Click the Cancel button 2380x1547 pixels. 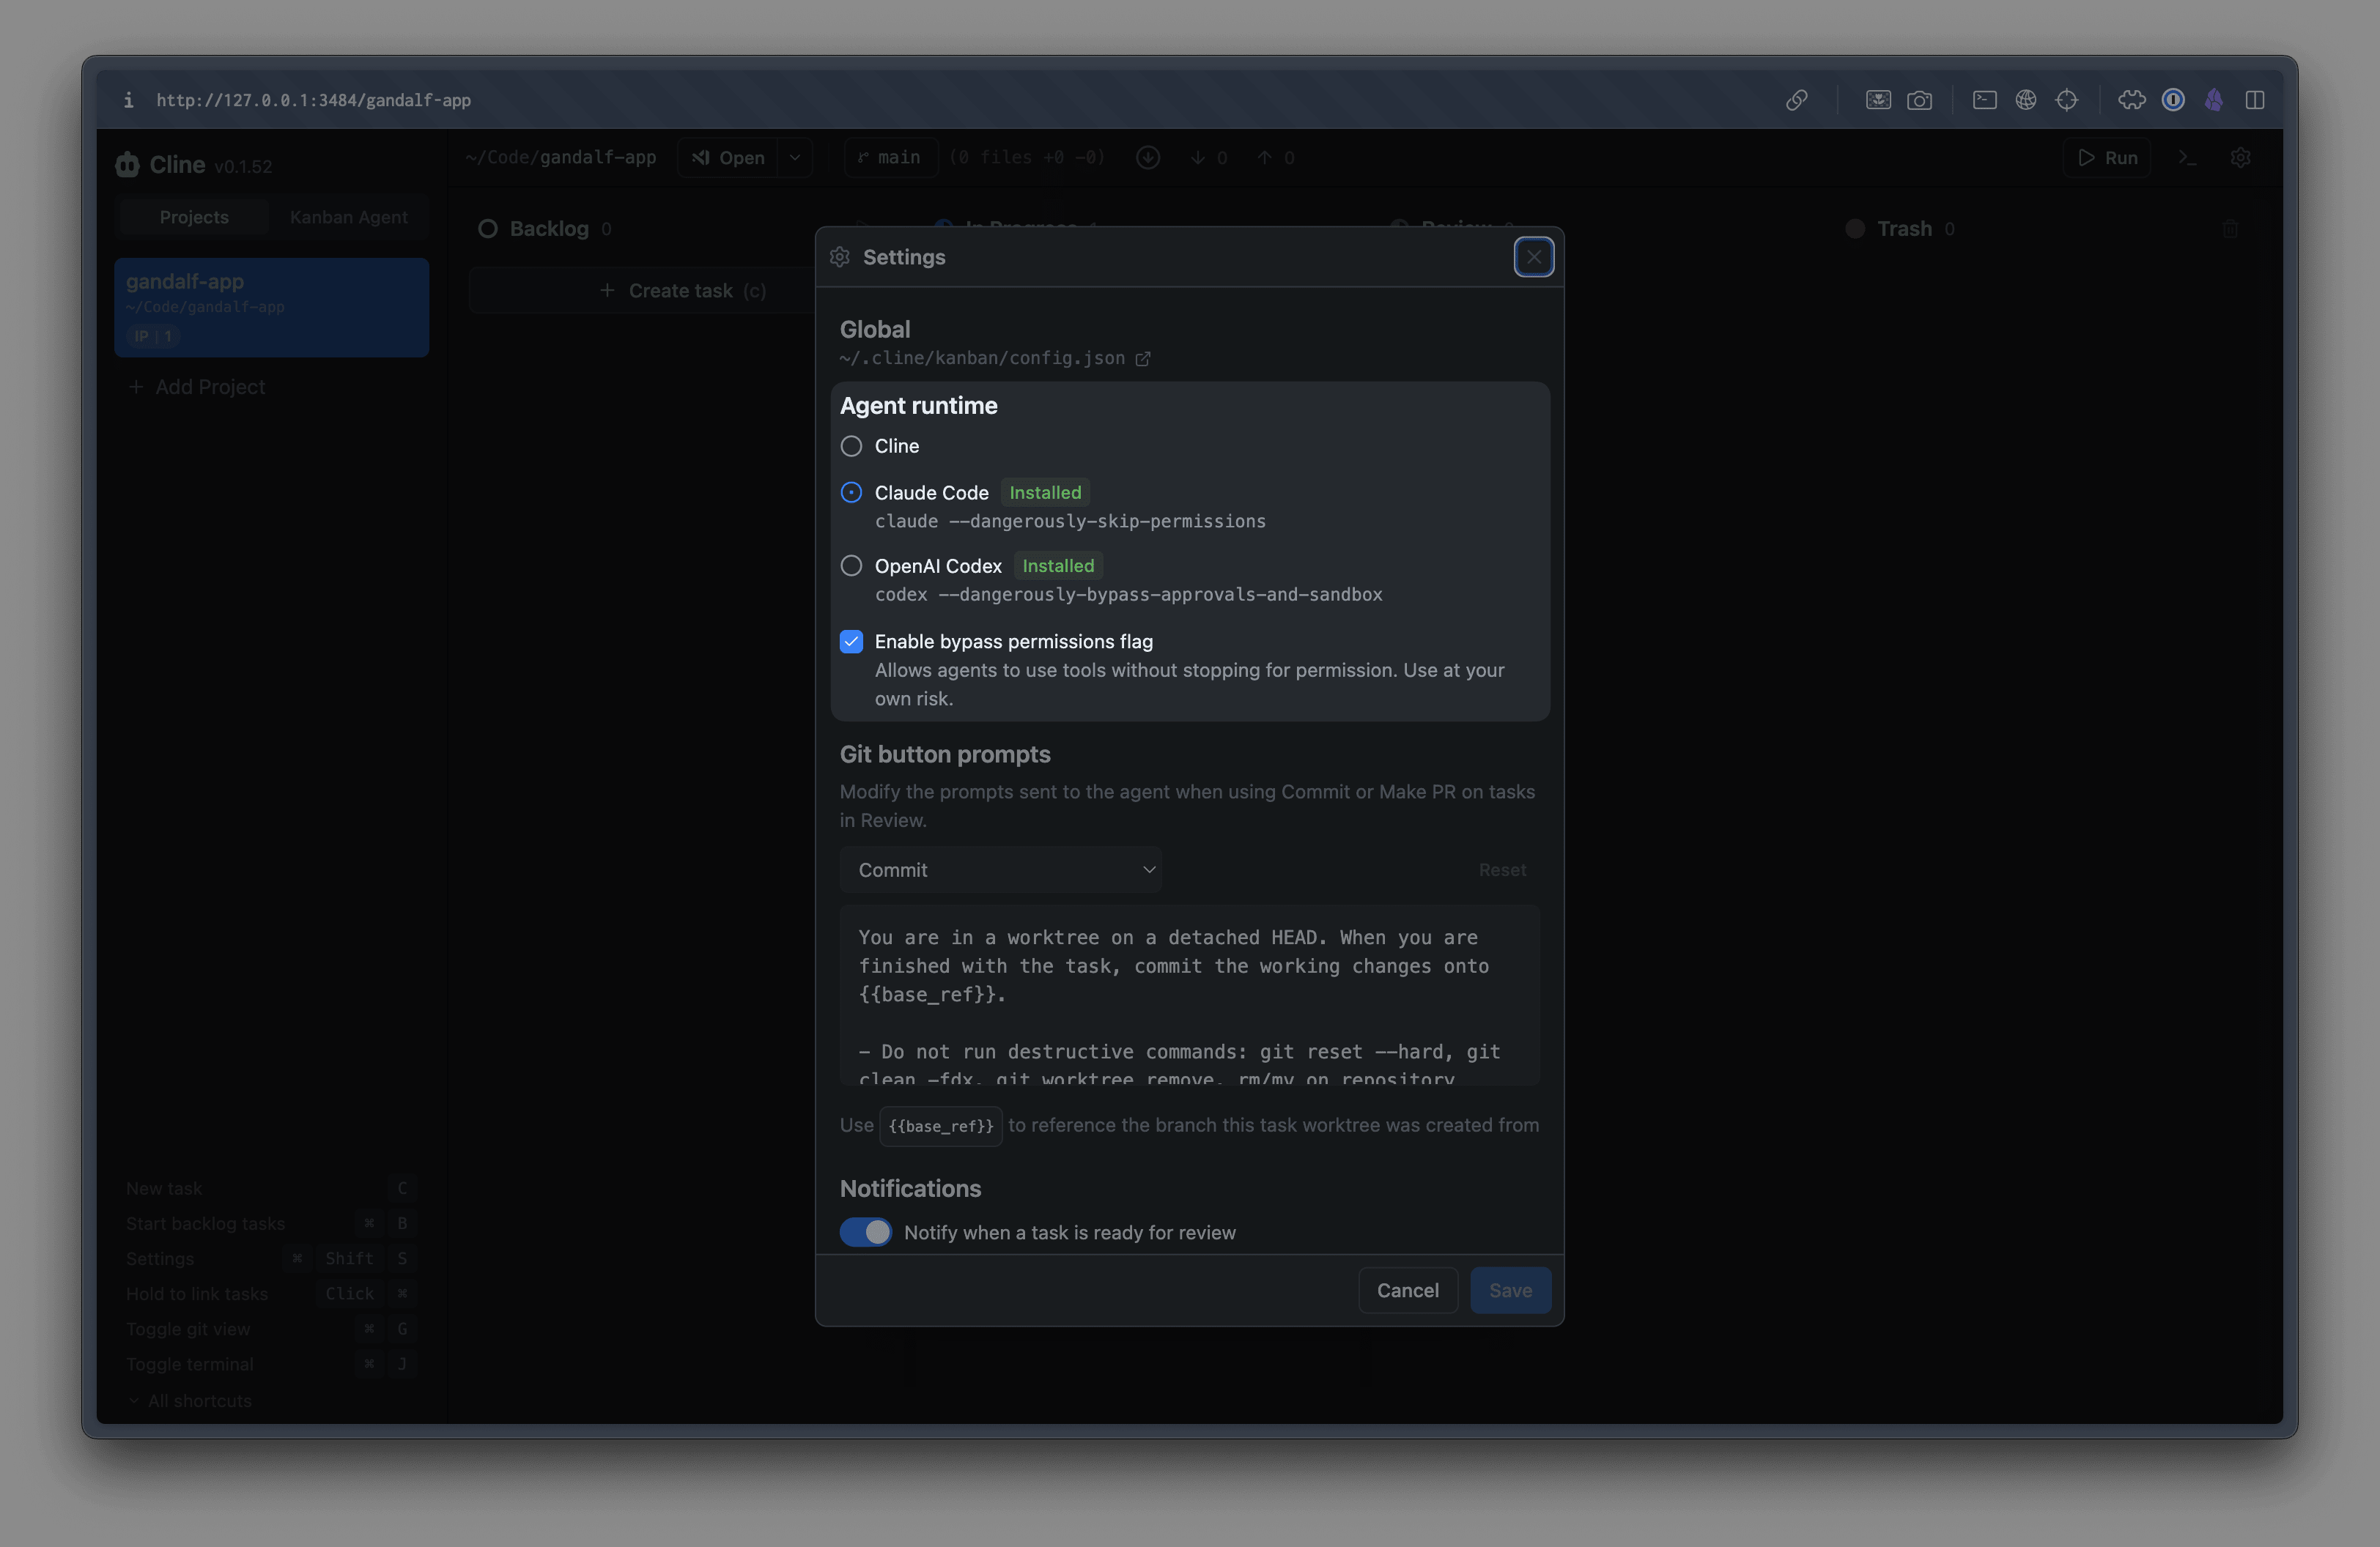(1407, 1290)
